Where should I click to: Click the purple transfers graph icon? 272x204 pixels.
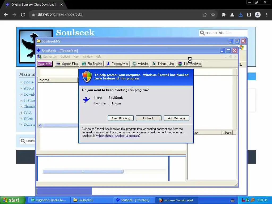click(x=45, y=64)
